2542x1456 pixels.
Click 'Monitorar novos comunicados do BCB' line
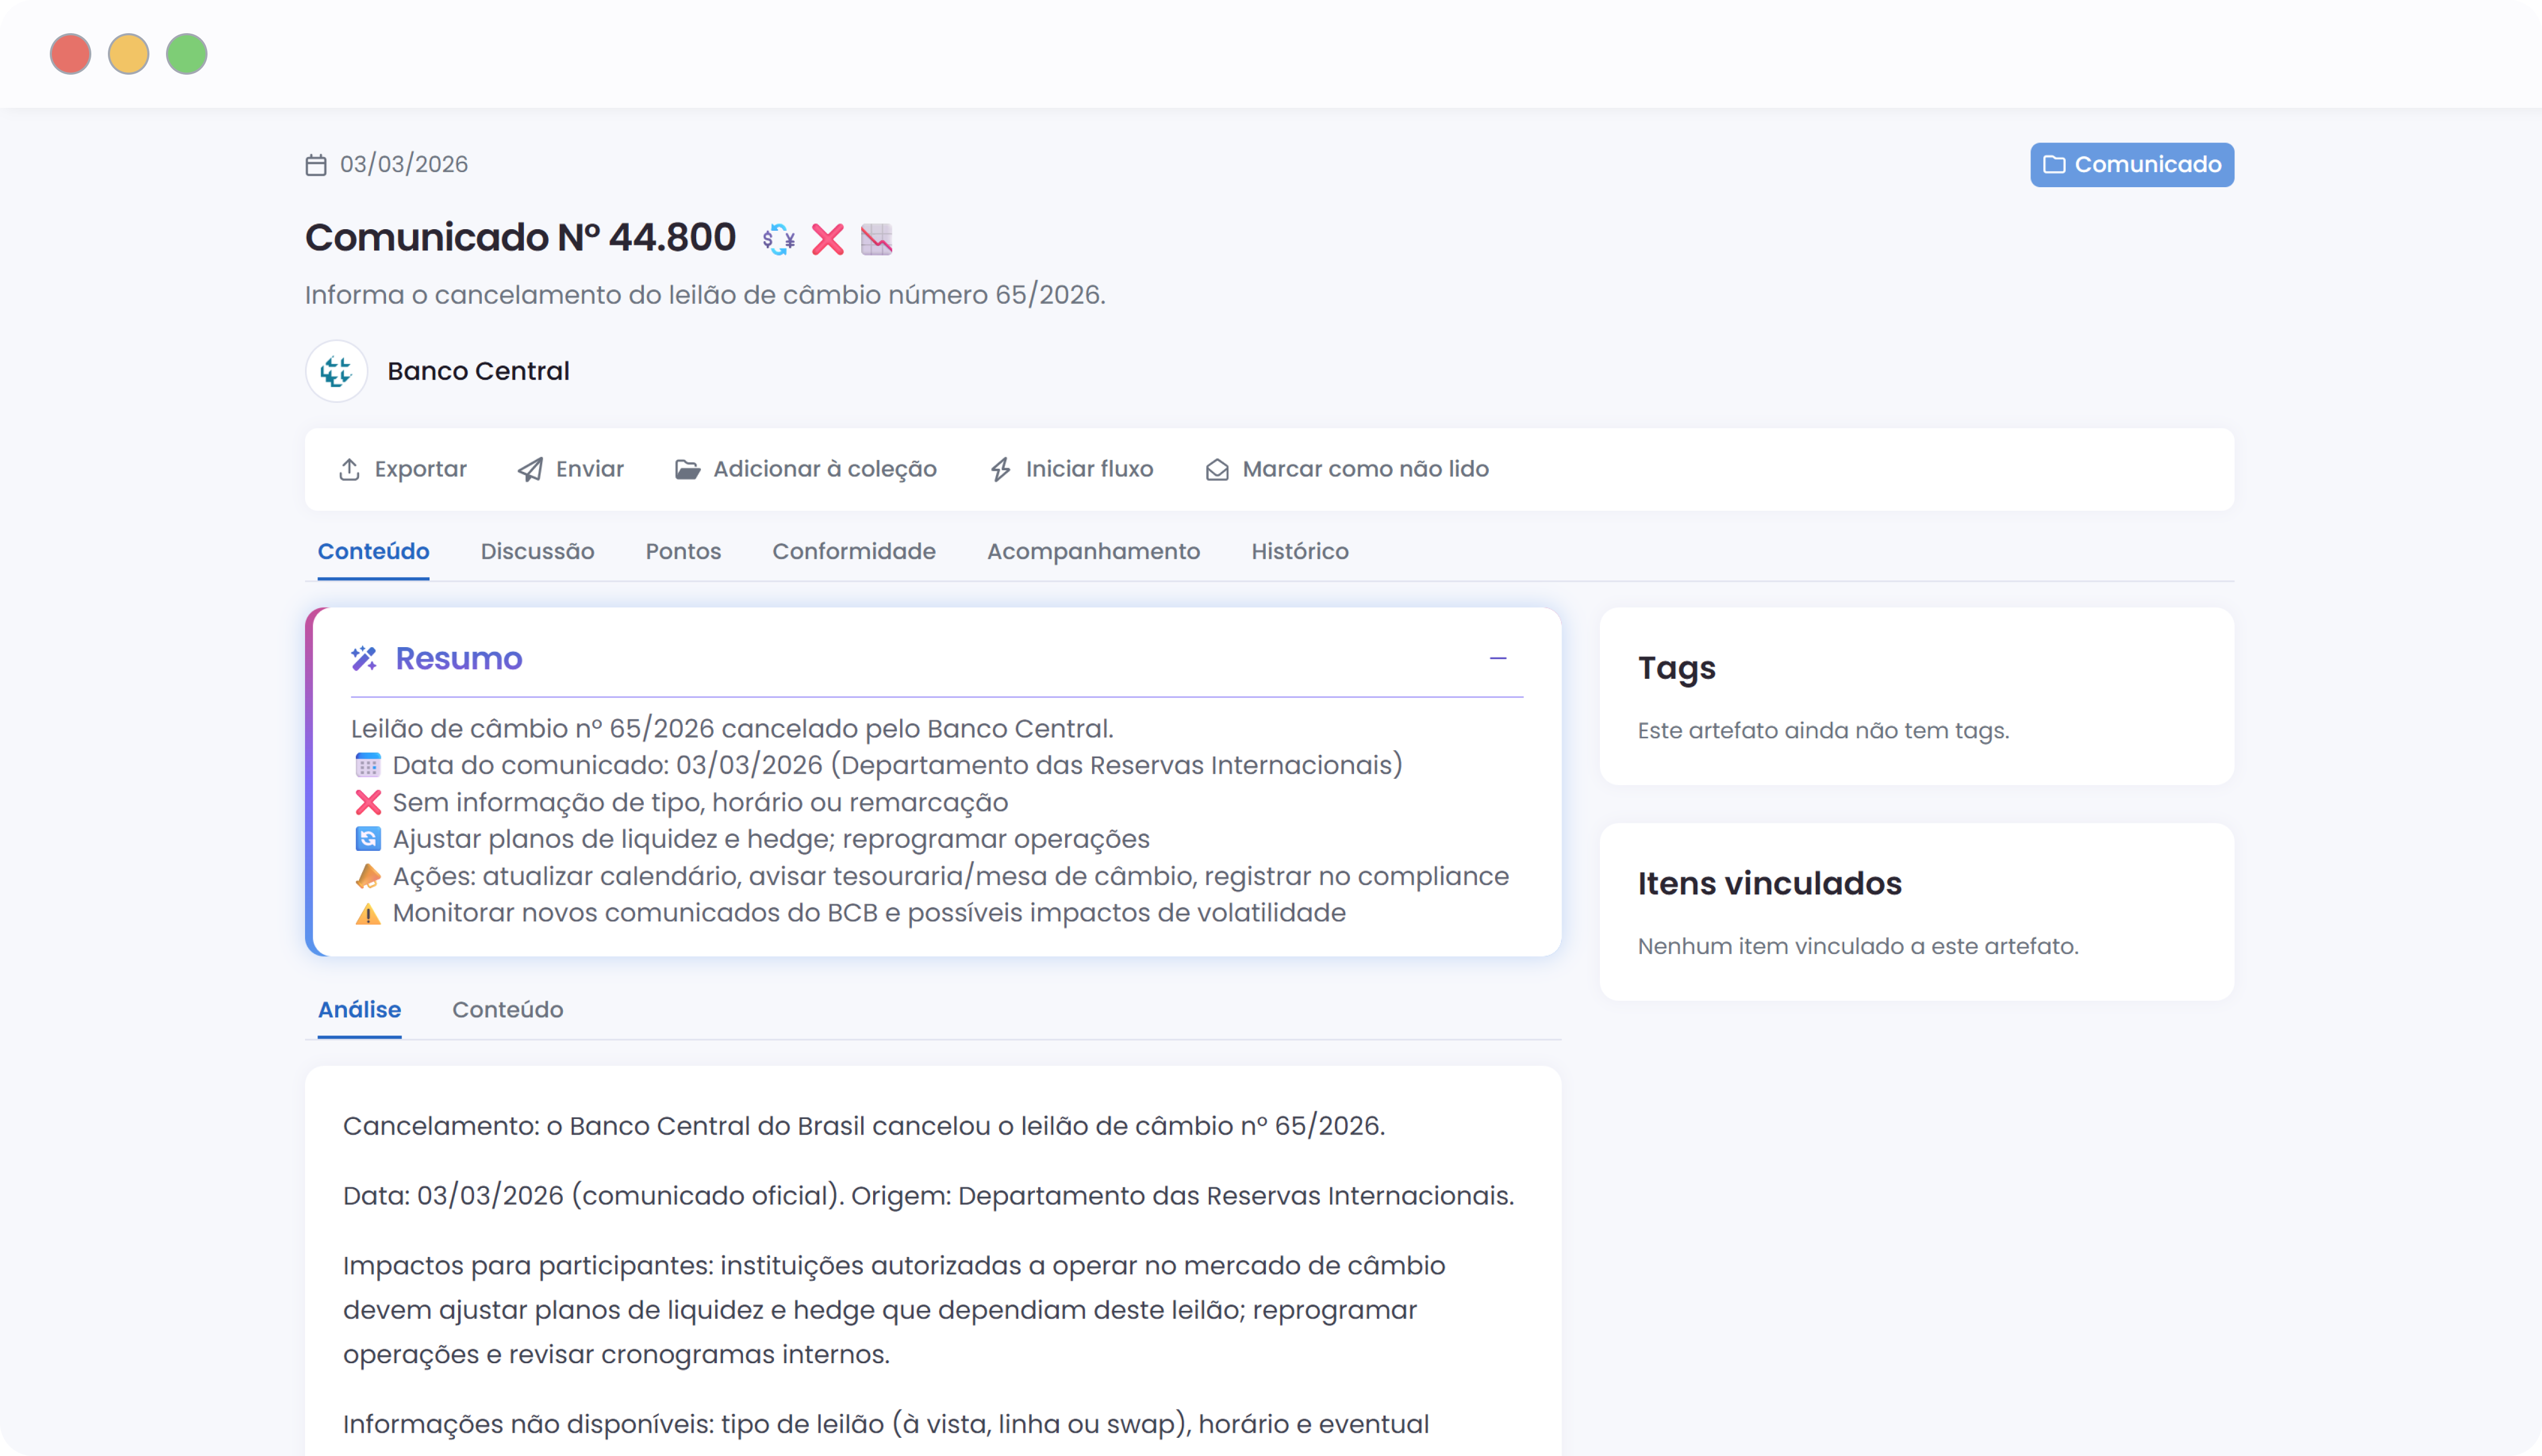[x=868, y=913]
